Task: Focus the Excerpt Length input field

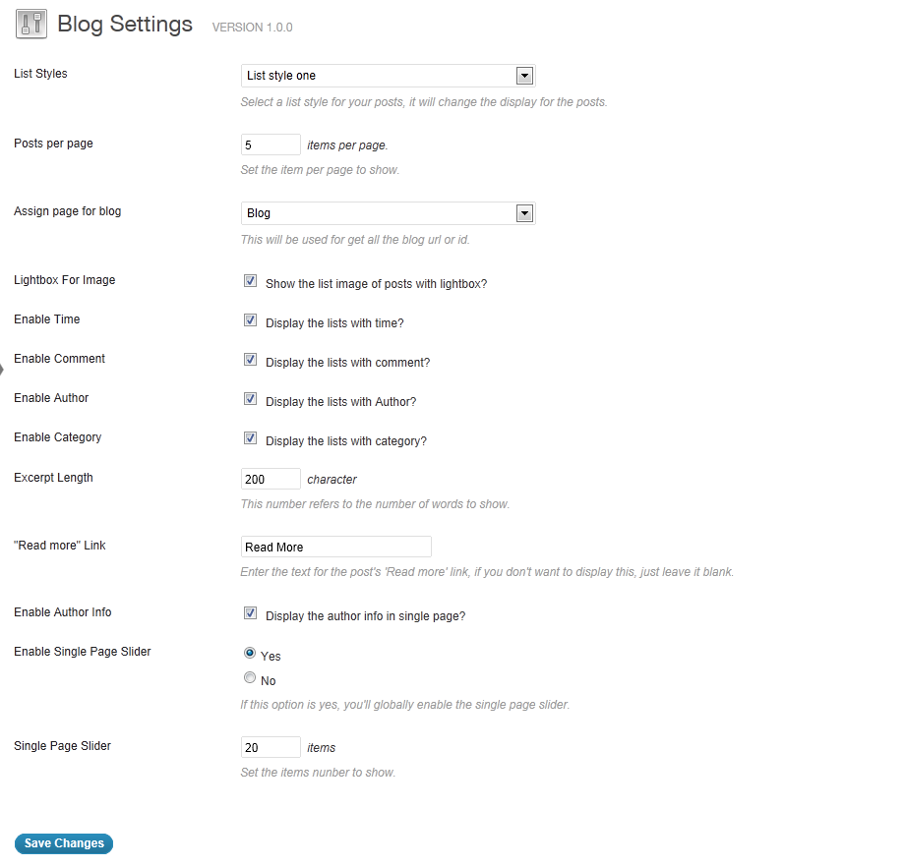Action: click(271, 479)
